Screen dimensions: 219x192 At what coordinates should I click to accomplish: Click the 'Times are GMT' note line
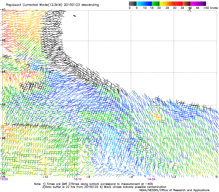[x=93, y=184]
